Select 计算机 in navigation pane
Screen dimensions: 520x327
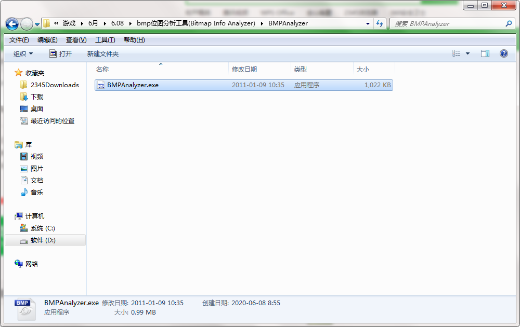click(x=35, y=216)
